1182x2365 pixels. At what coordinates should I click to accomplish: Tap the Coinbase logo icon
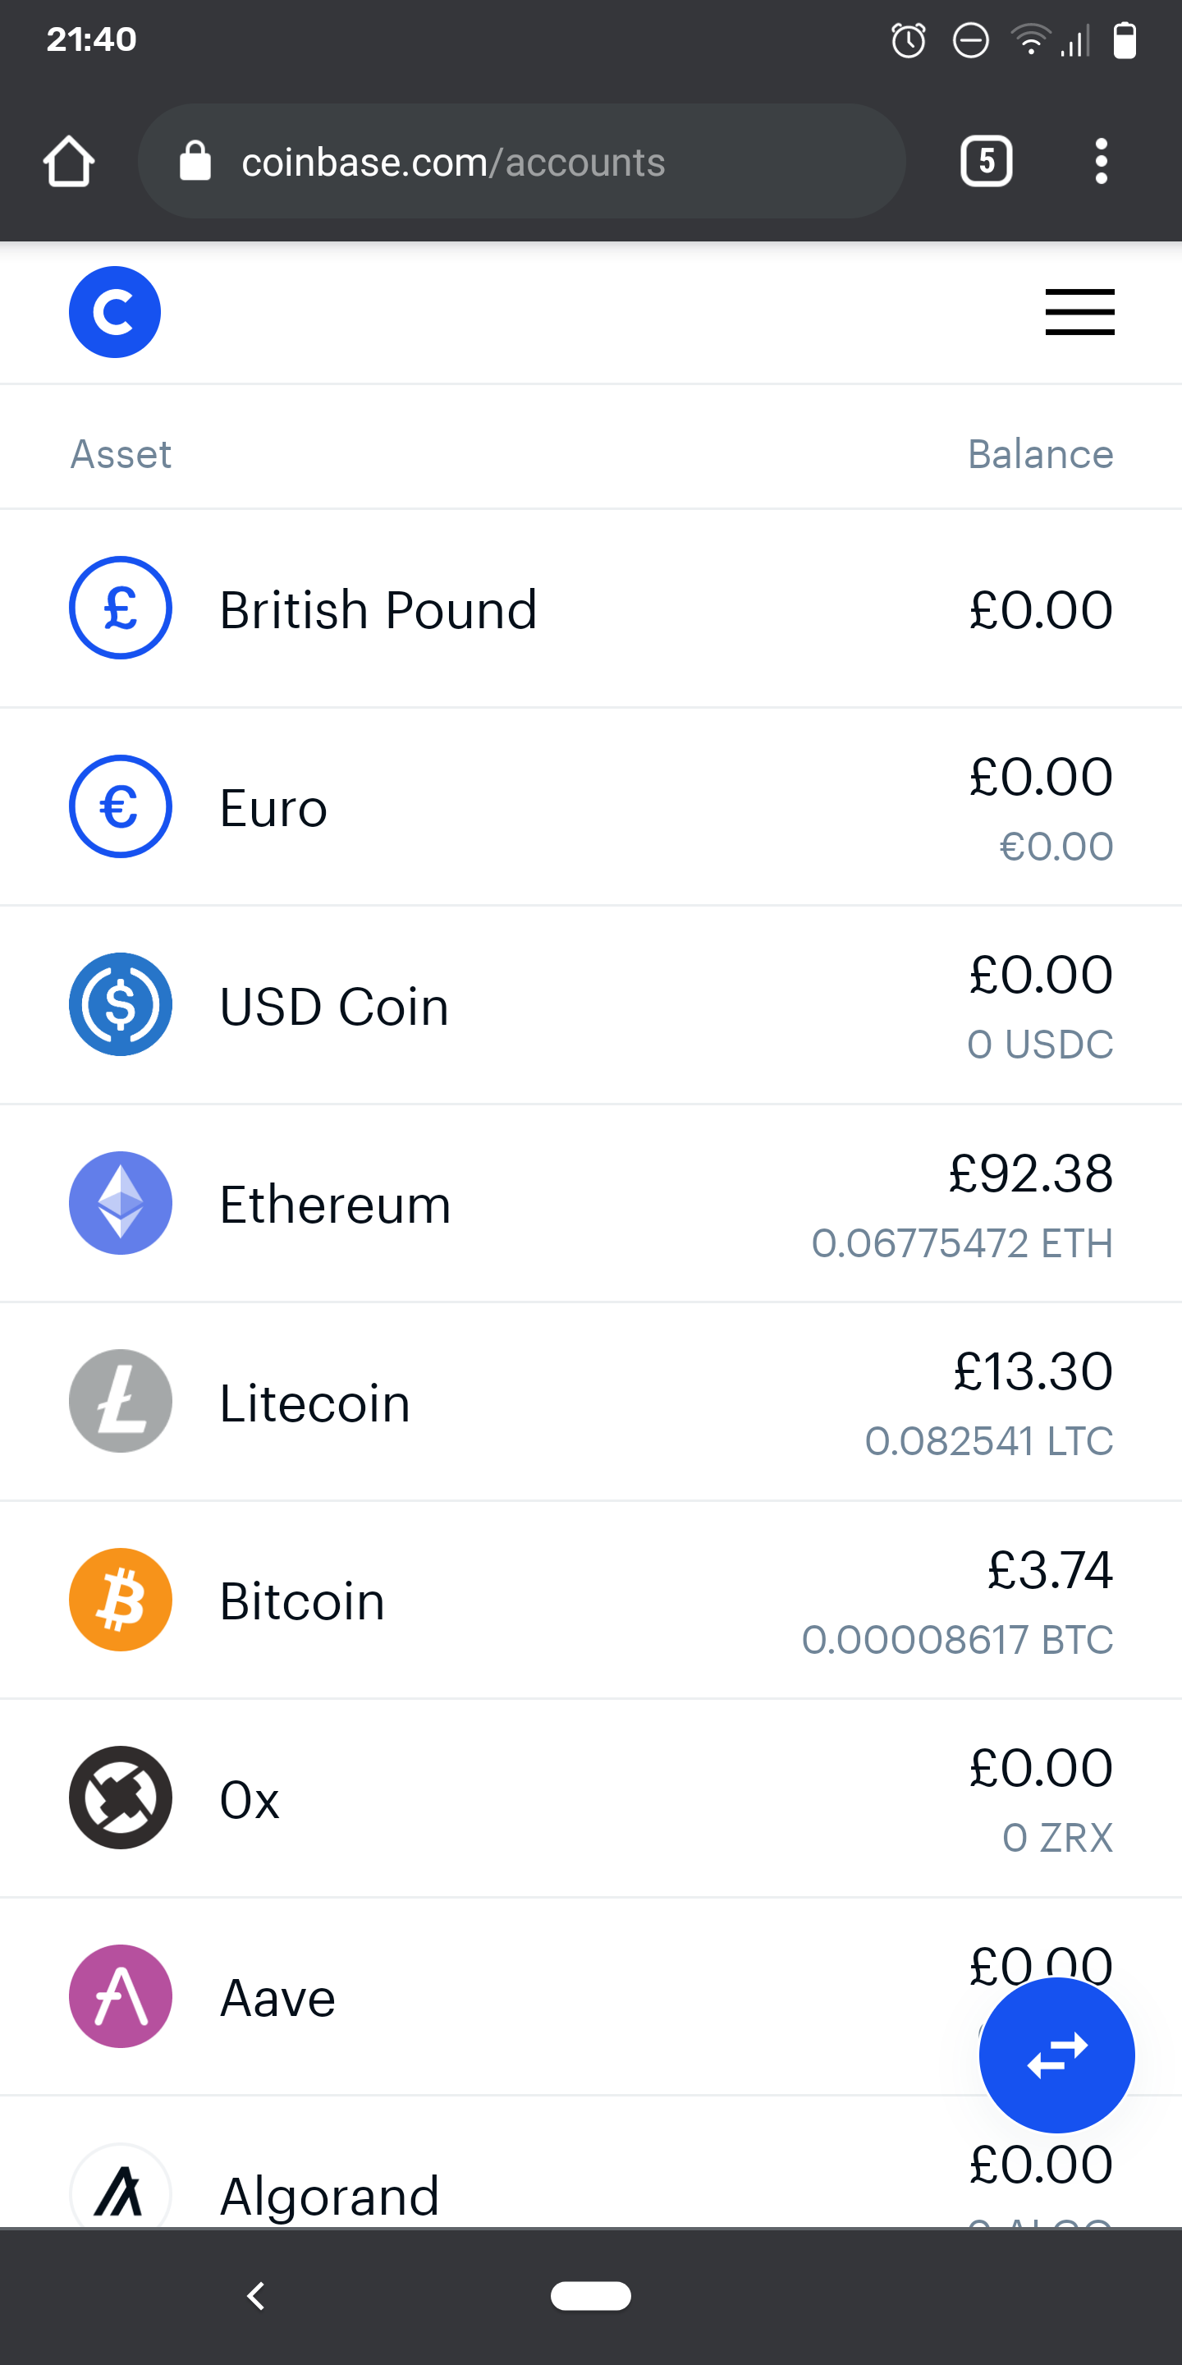[x=115, y=312]
